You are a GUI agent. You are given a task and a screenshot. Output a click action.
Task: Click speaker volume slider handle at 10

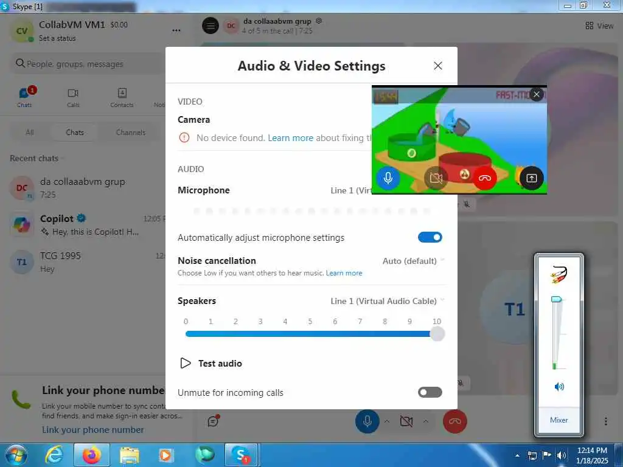[x=437, y=334]
